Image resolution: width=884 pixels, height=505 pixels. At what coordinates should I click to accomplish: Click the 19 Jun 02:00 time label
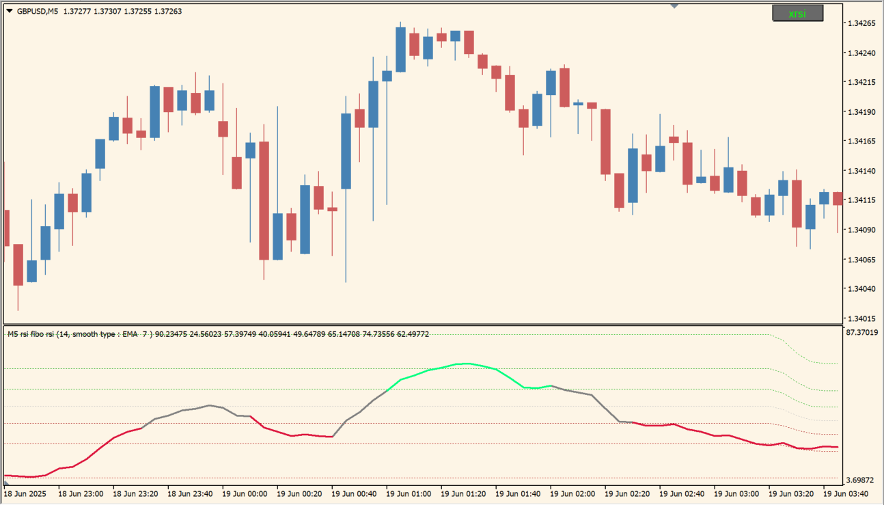pyautogui.click(x=572, y=493)
